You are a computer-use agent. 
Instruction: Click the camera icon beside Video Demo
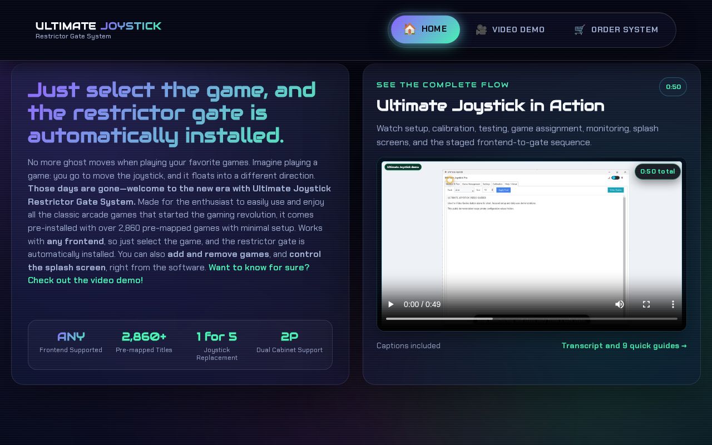point(481,30)
